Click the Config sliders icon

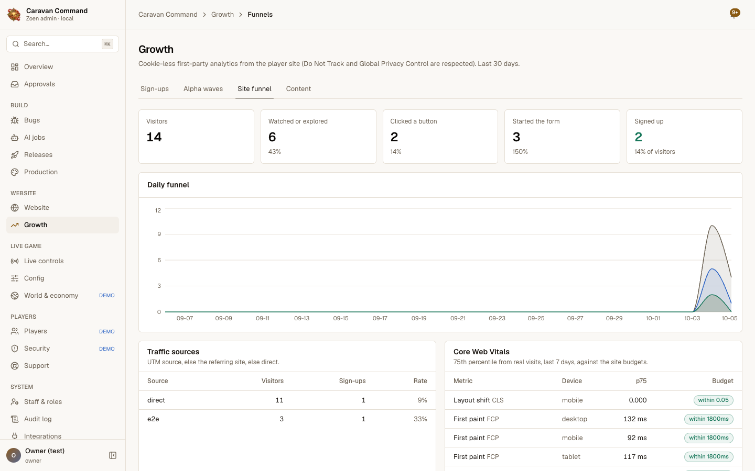(x=15, y=278)
